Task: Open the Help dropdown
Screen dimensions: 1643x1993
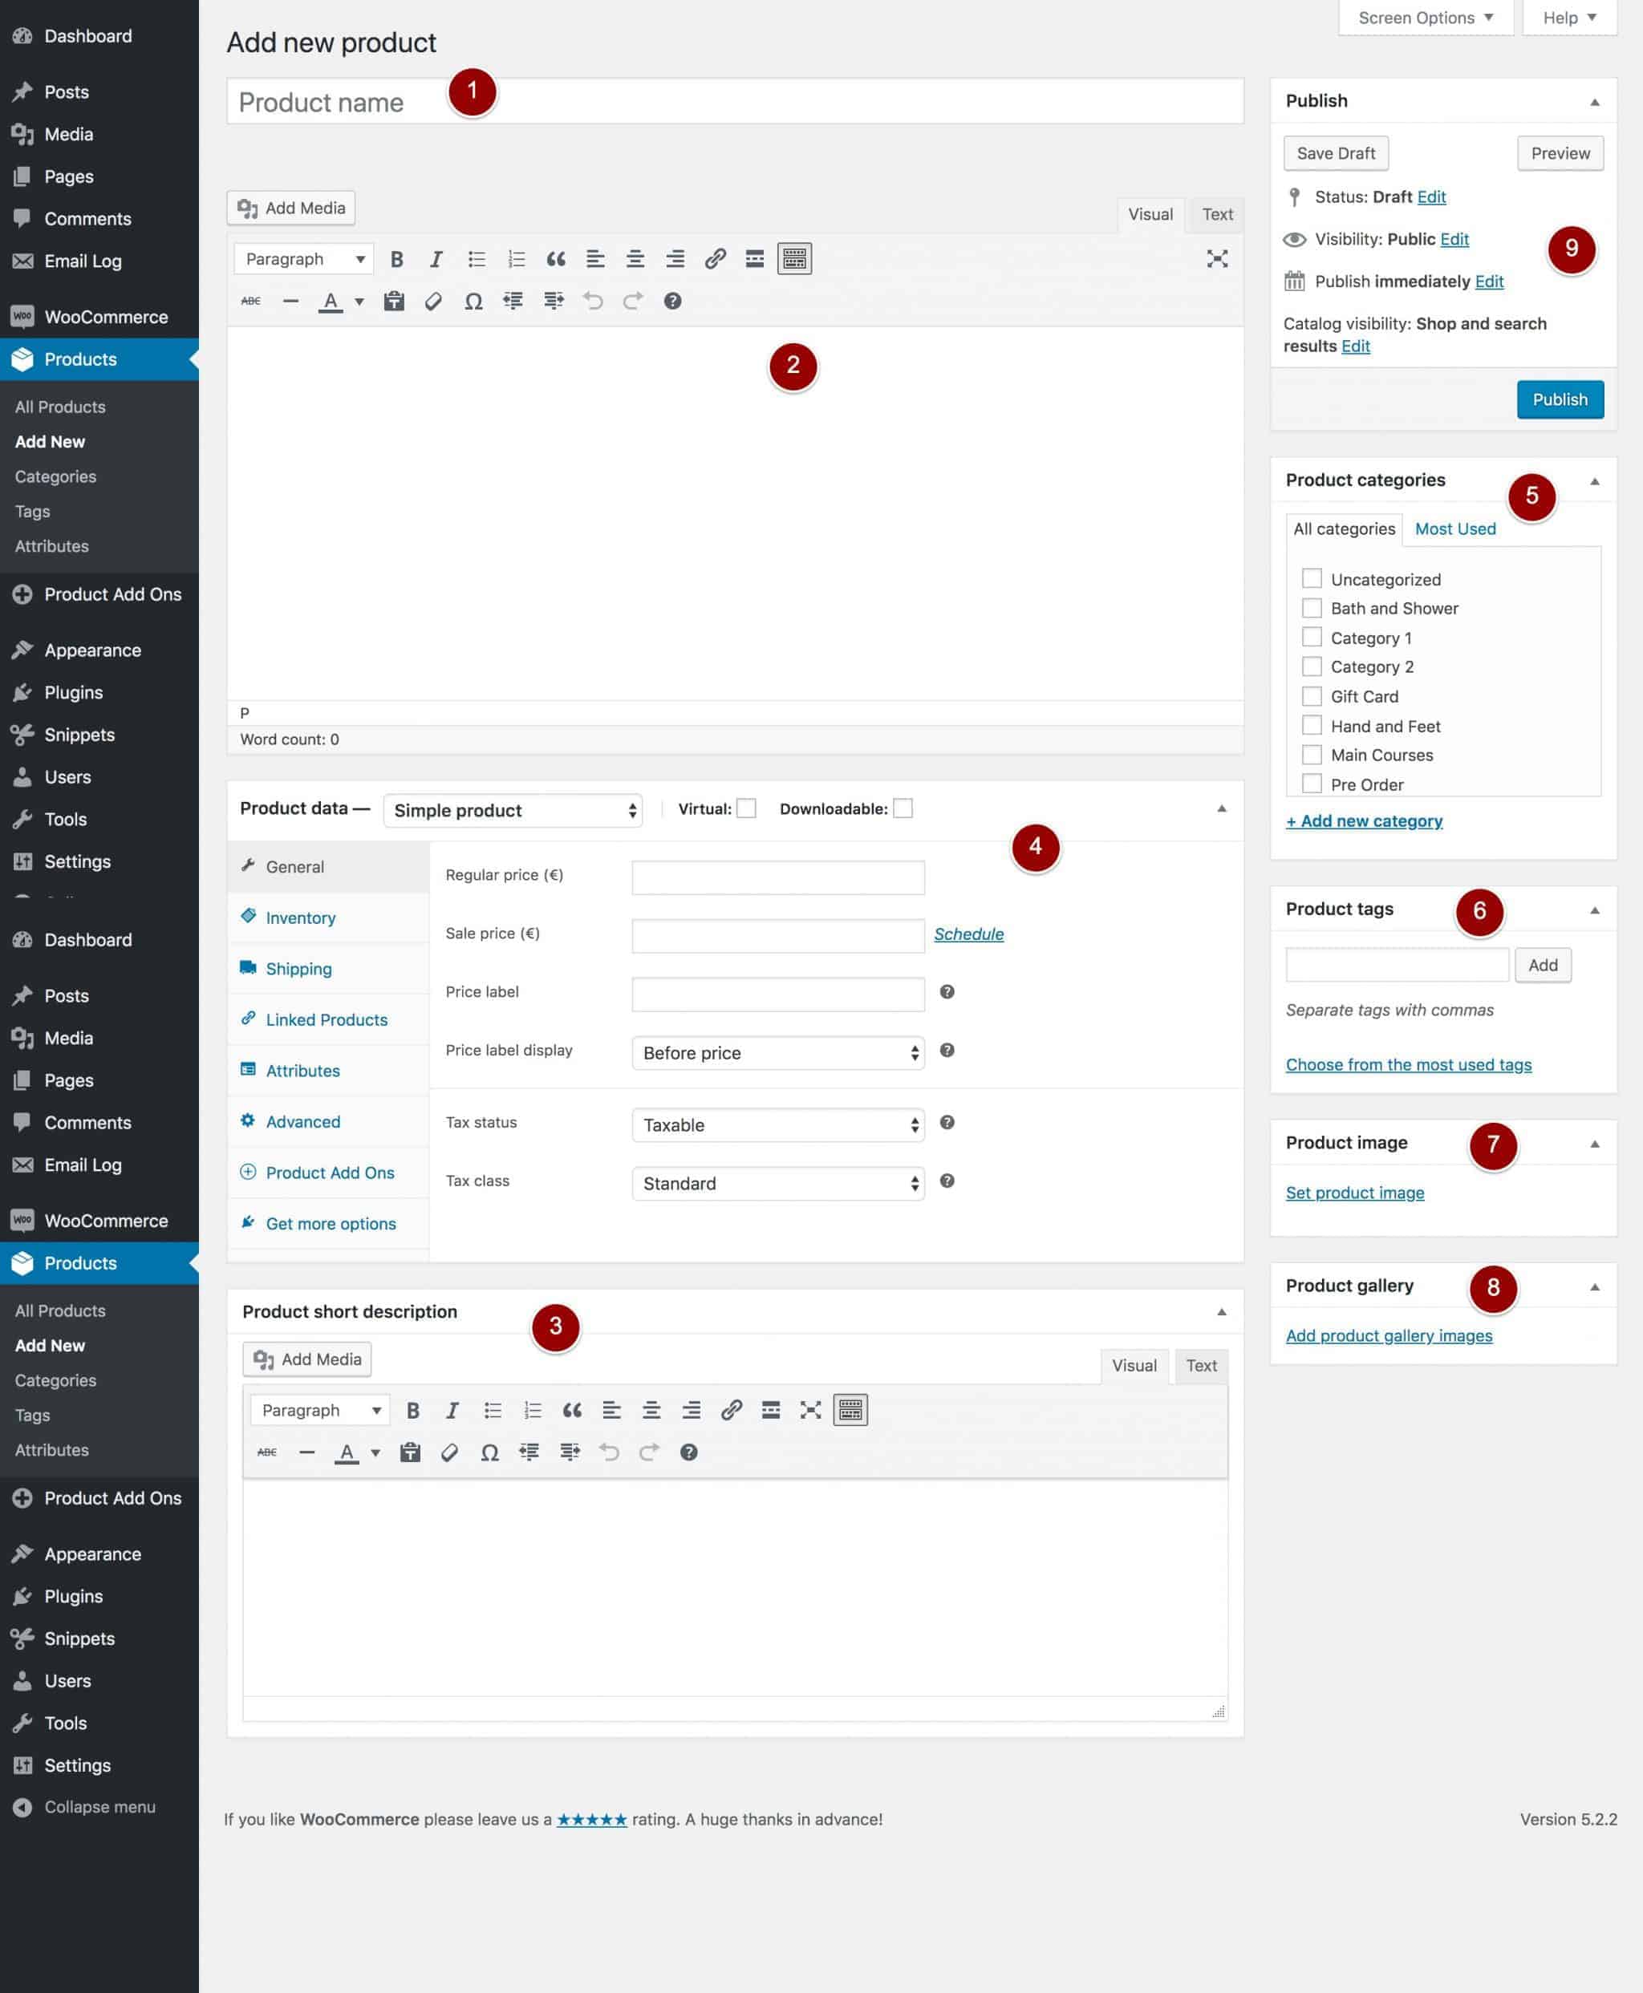Action: coord(1569,17)
